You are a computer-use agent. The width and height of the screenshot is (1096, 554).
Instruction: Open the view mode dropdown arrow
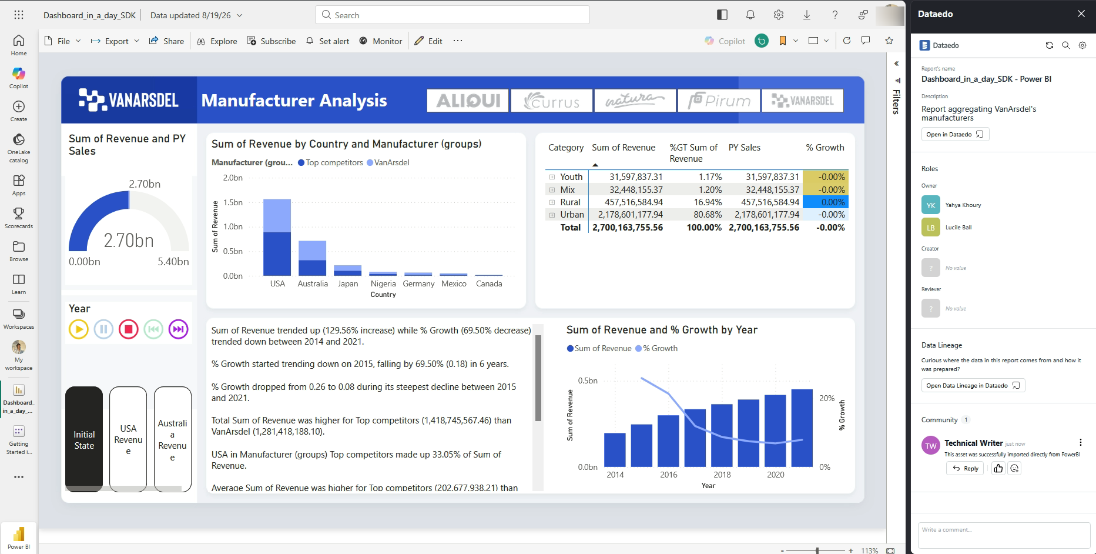click(x=826, y=41)
